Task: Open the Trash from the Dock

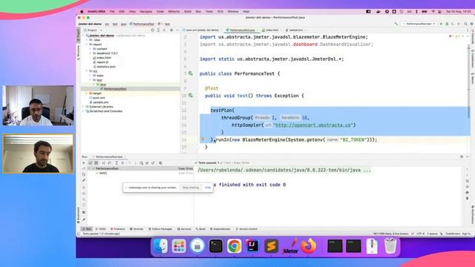Action: pos(390,245)
